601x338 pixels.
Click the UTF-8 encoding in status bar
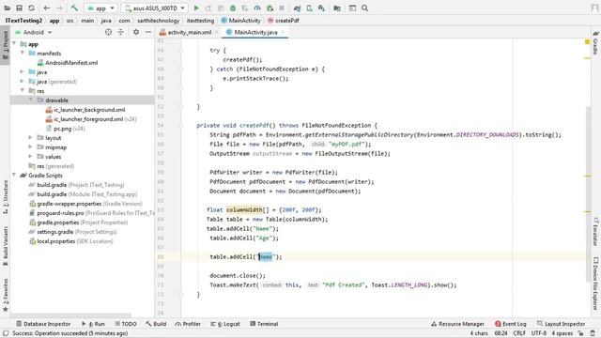pos(539,333)
